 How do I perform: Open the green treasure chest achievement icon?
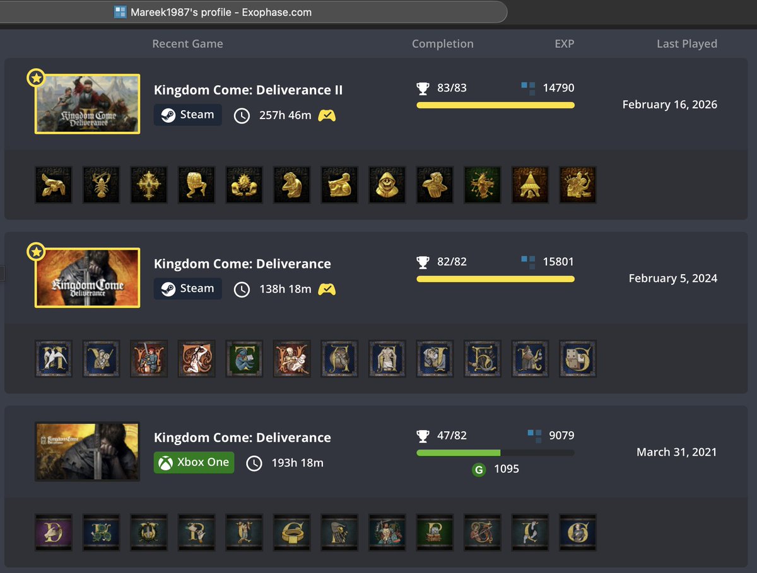pos(435,533)
